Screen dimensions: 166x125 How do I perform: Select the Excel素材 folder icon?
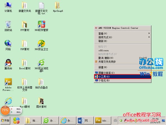25,64
